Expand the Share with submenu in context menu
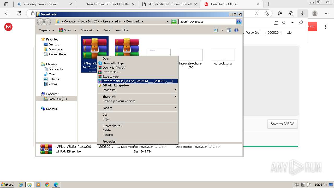Image resolution: width=334 pixels, height=188 pixels. [138, 97]
